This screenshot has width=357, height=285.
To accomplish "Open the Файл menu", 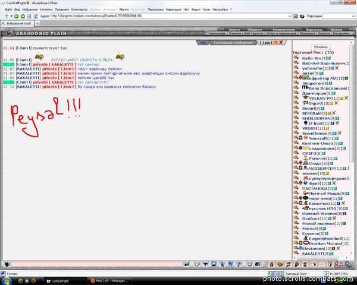I will click(x=8, y=9).
